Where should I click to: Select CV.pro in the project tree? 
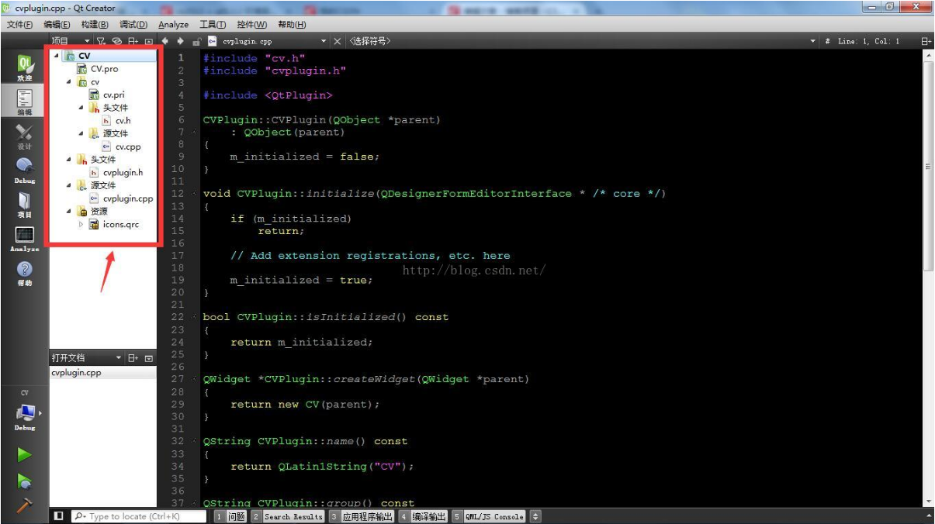(x=97, y=69)
